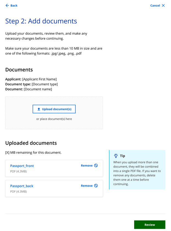Click the left arrow icon beside Back
Image resolution: width=171 pixels, height=231 pixels.
(7, 5)
